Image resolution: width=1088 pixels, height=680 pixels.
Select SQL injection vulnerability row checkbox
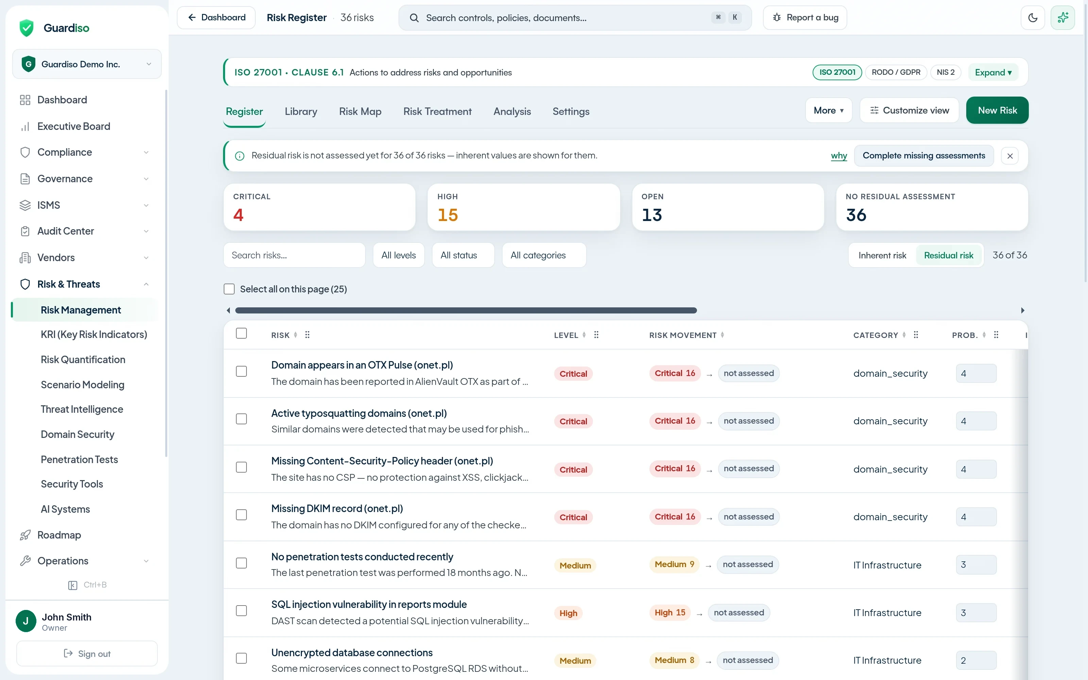[x=241, y=611]
